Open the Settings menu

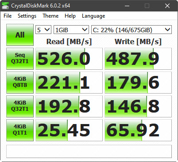(27, 16)
